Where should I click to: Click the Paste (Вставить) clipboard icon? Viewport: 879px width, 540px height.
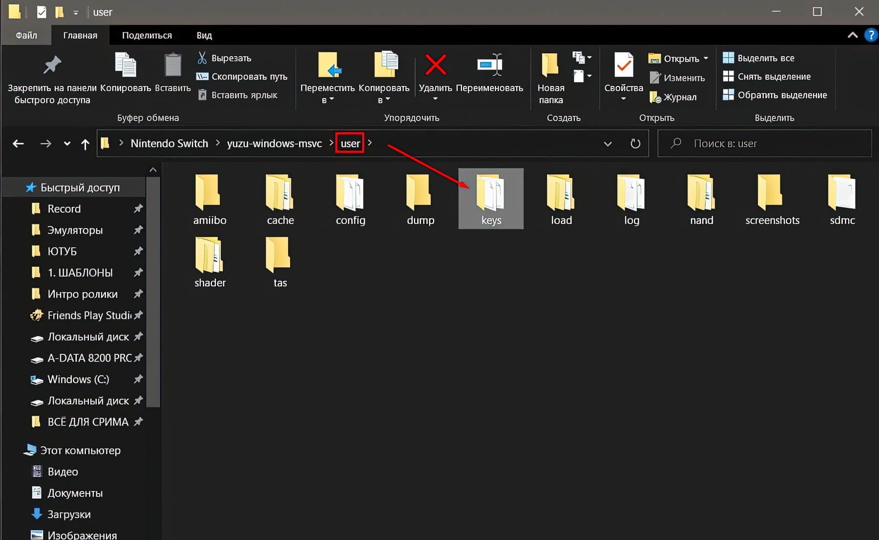point(172,66)
